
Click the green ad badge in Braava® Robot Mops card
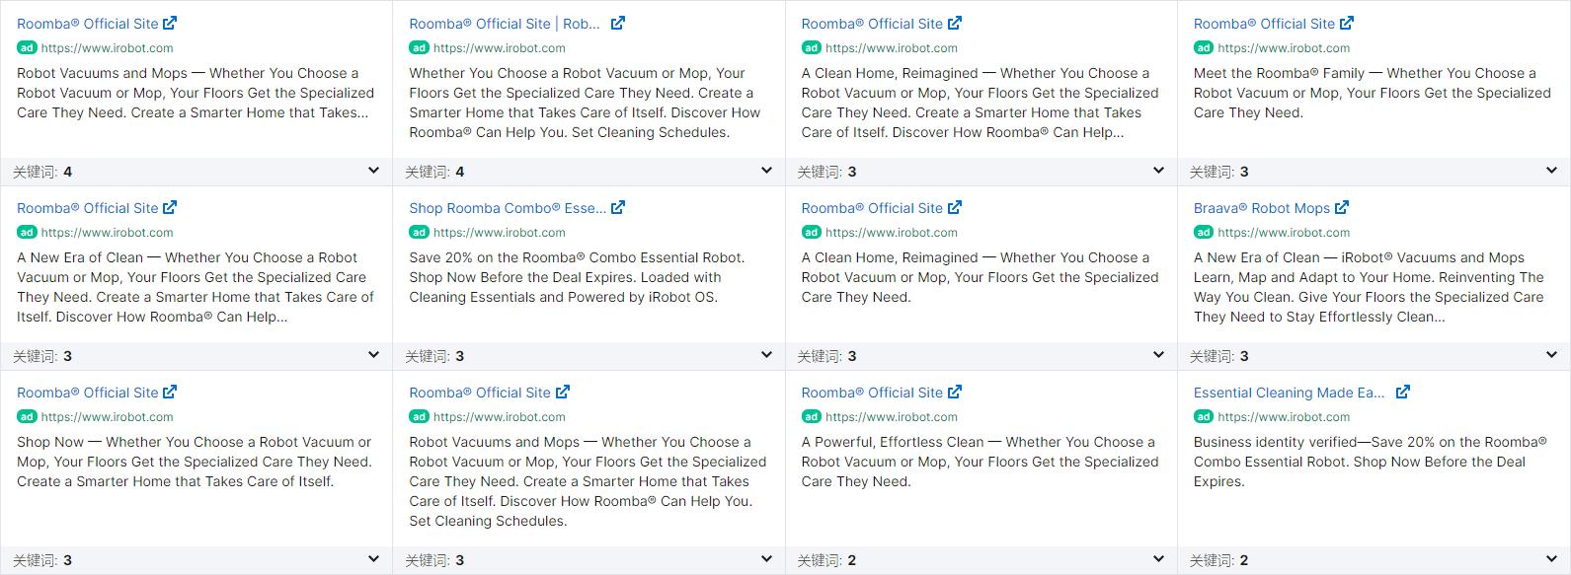pyautogui.click(x=1204, y=233)
